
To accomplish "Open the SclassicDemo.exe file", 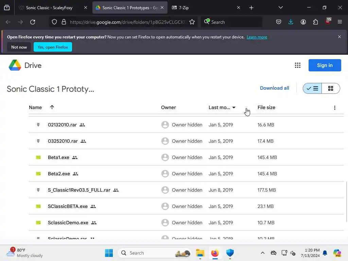I will tap(68, 223).
